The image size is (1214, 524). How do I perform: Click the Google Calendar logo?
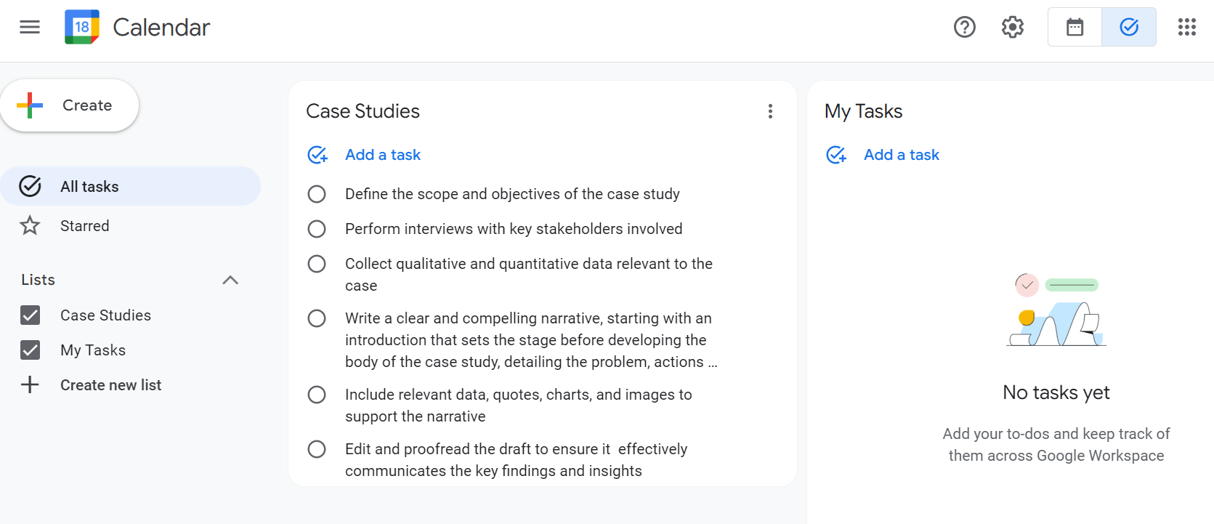pos(82,28)
